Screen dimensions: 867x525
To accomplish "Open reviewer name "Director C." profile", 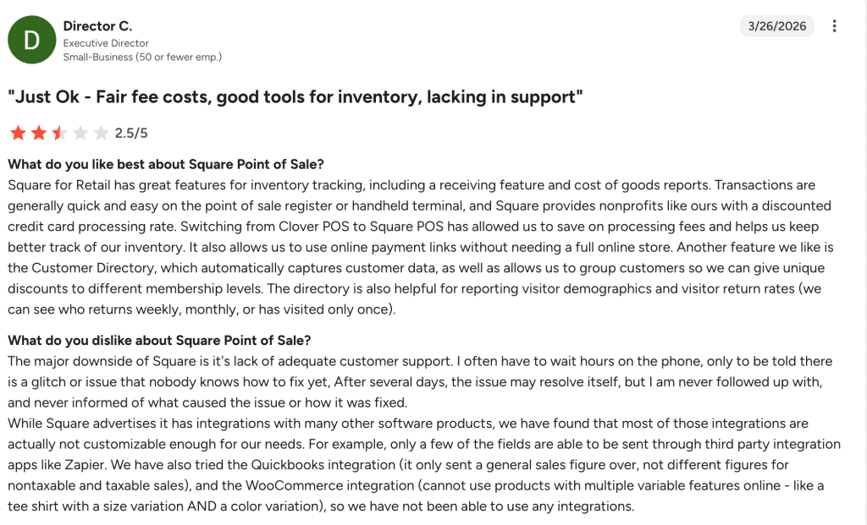I will (x=97, y=26).
